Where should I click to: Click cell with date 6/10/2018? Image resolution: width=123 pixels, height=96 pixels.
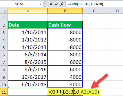click(x=28, y=84)
